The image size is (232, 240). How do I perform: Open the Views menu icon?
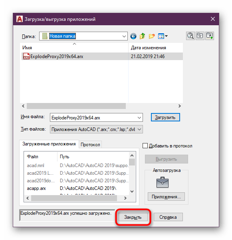(163, 36)
